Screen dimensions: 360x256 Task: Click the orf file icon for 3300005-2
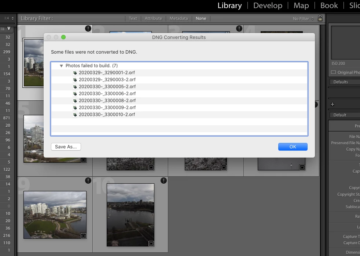point(75,87)
